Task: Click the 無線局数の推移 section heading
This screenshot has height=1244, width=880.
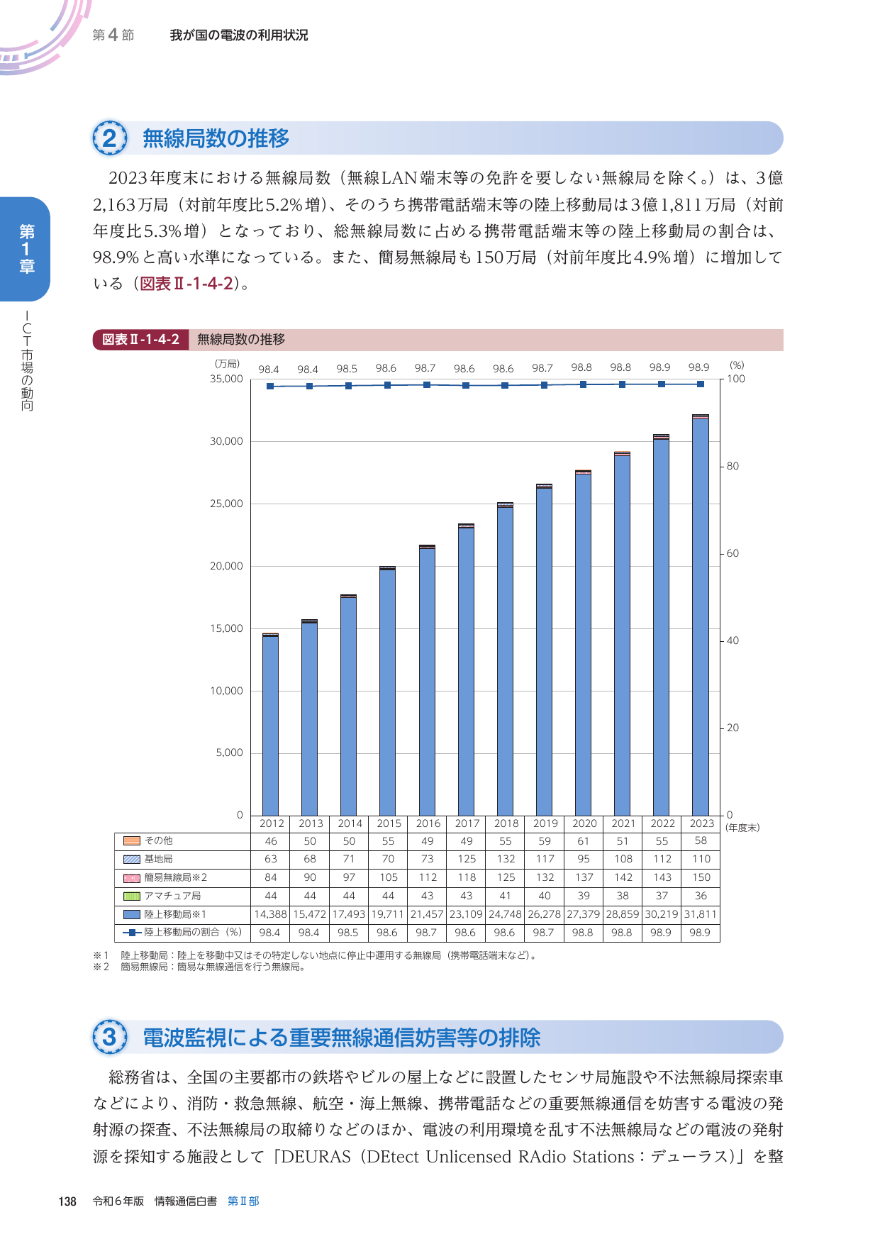Action: pyautogui.click(x=216, y=138)
